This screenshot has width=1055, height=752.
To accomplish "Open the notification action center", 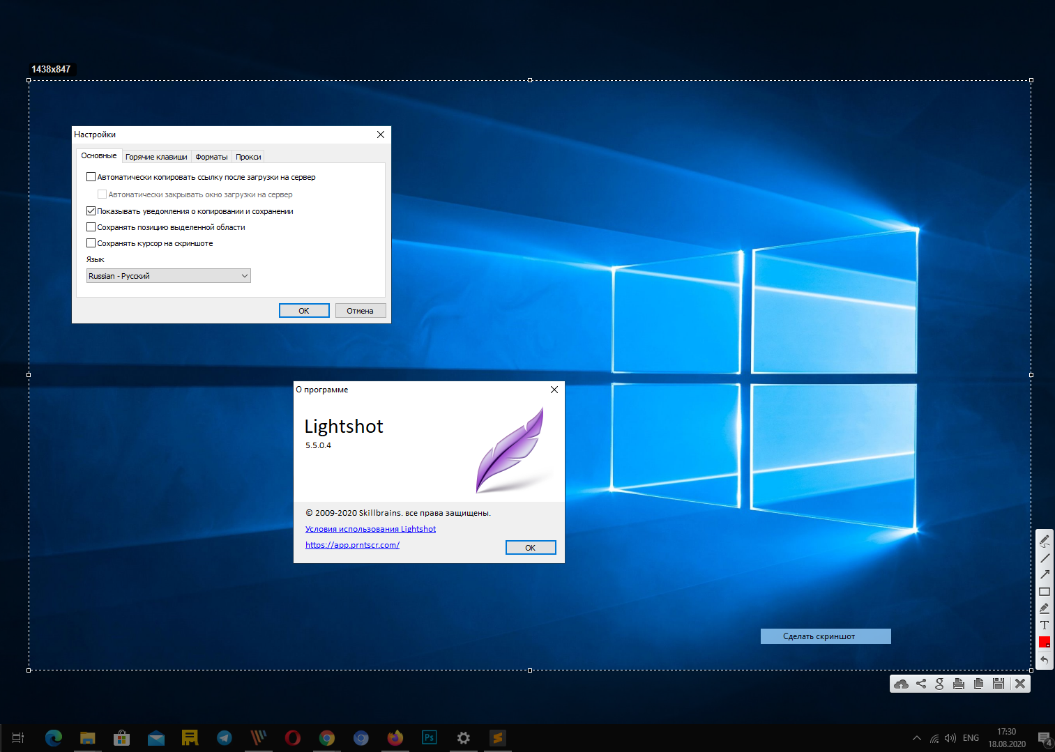I will pos(1044,738).
